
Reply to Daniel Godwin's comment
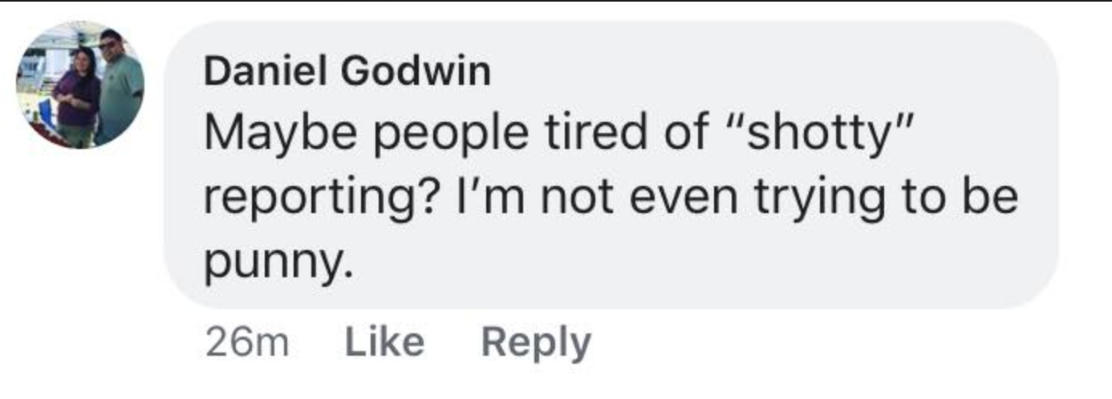(x=536, y=343)
